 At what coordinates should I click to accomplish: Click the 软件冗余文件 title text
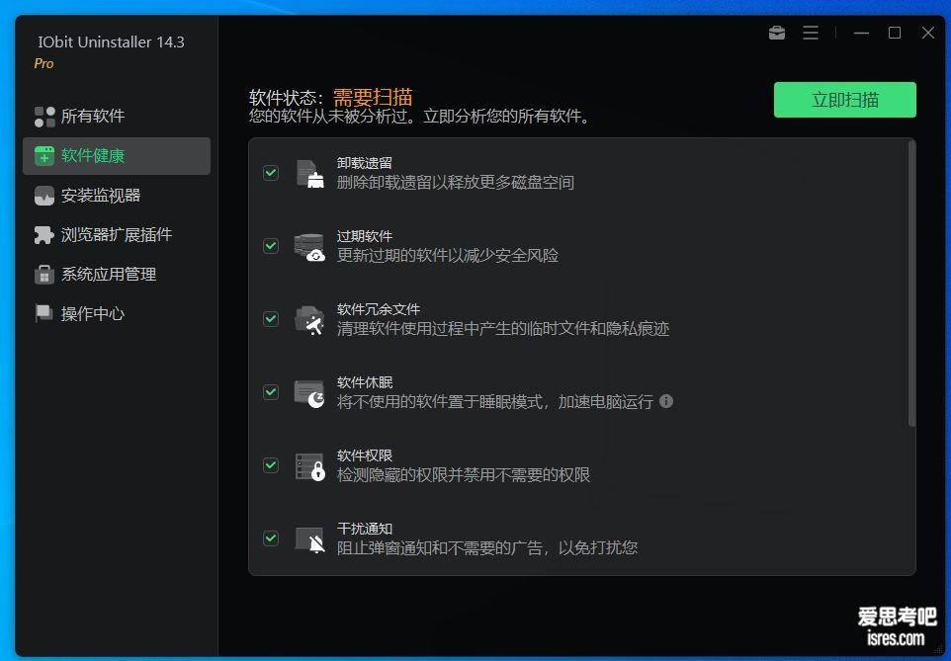coord(379,309)
